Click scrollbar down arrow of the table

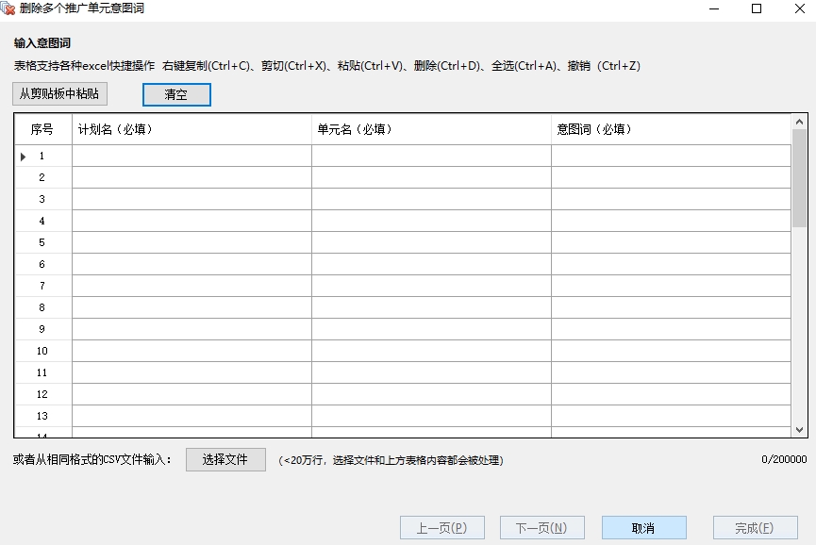click(x=799, y=429)
